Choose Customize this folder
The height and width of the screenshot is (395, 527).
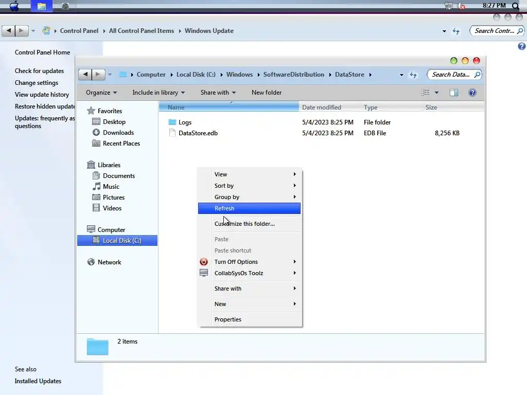coord(250,224)
